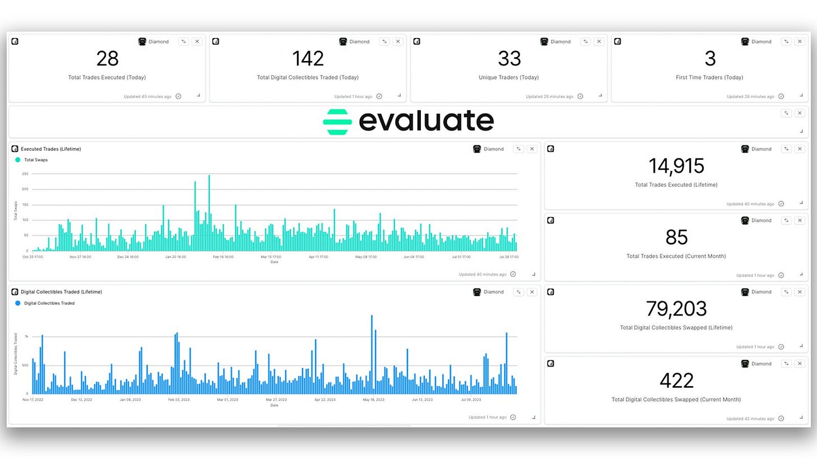The image size is (817, 459).
Task: Click swap icon on Unique Traders (Today) card
Action: pyautogui.click(x=585, y=41)
